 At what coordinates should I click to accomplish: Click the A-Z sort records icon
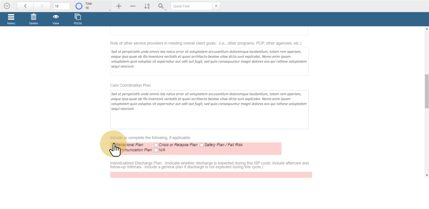[x=147, y=6]
